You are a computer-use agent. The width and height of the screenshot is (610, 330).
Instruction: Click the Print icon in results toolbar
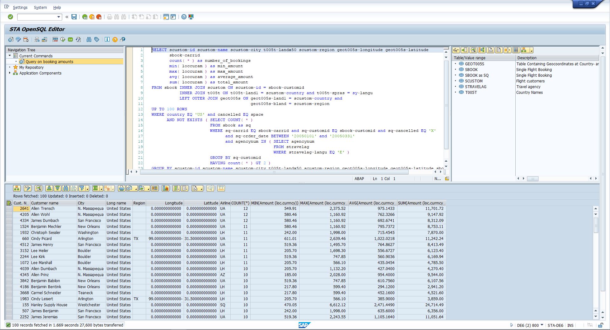pos(121,188)
